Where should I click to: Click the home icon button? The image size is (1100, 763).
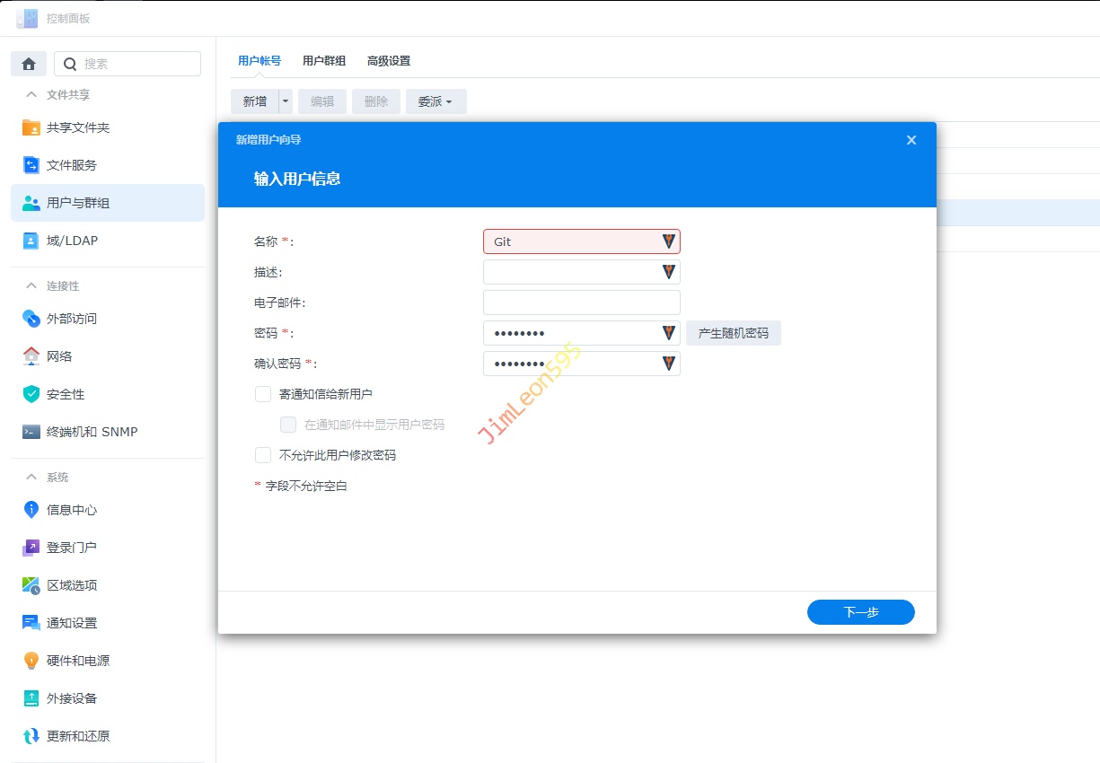tap(29, 64)
